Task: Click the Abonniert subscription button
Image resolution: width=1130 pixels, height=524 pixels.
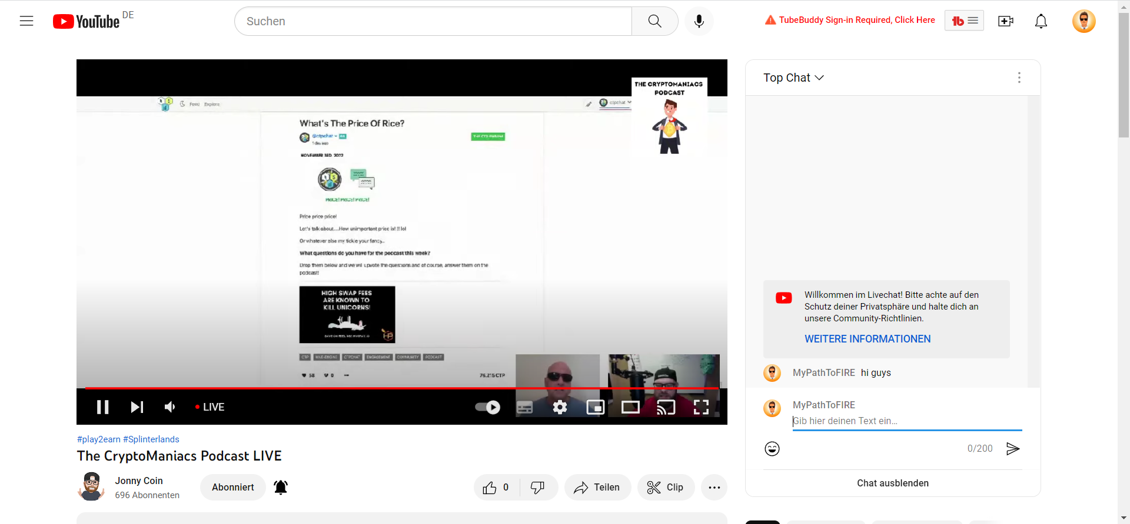Action: (233, 488)
